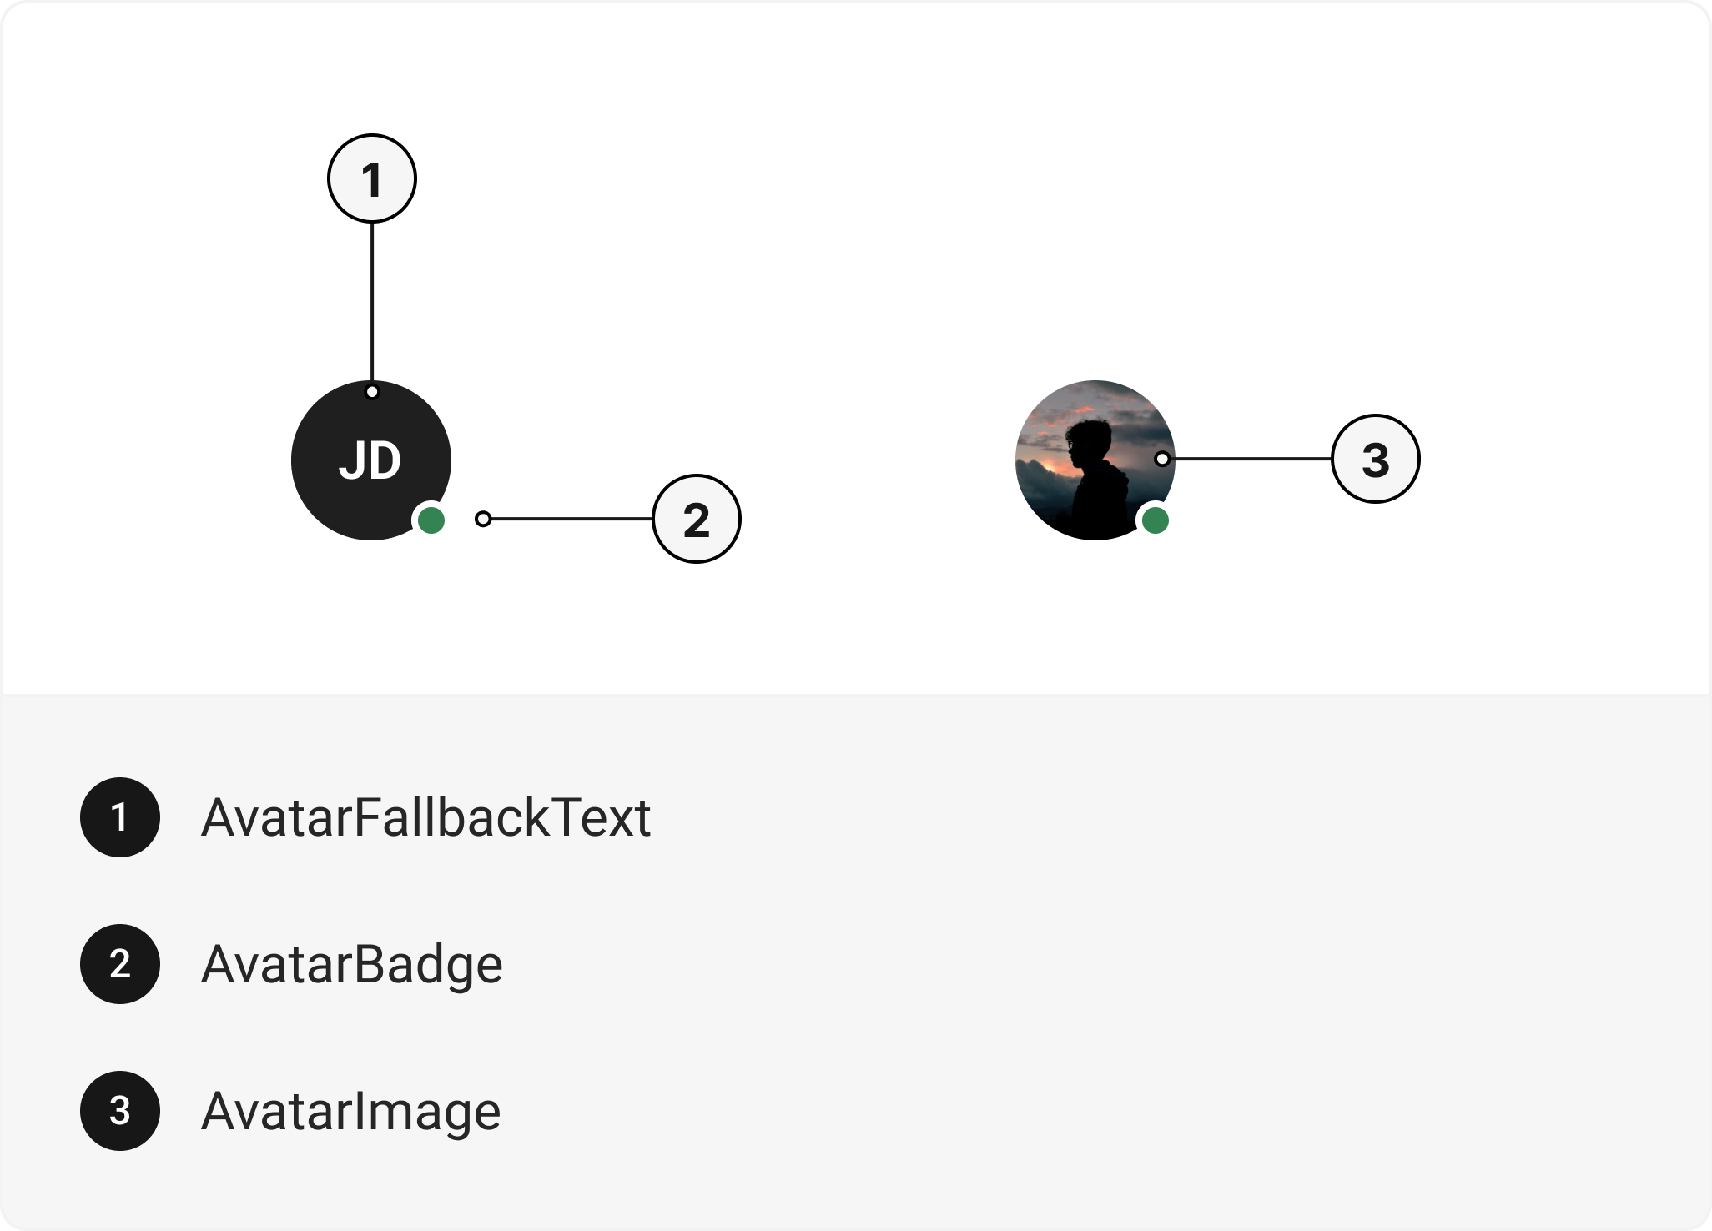Click the horizontal connector line left of callout 3
The height and width of the screenshot is (1231, 1712).
click(x=1250, y=459)
